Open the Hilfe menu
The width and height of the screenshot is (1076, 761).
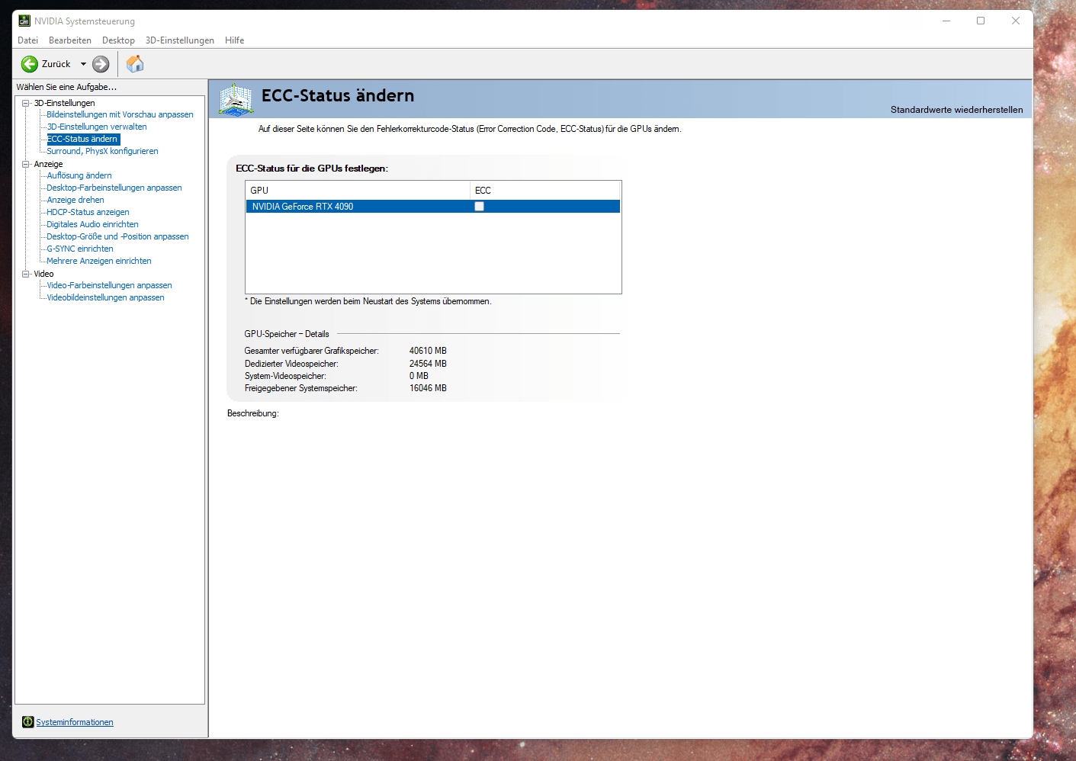click(x=235, y=40)
